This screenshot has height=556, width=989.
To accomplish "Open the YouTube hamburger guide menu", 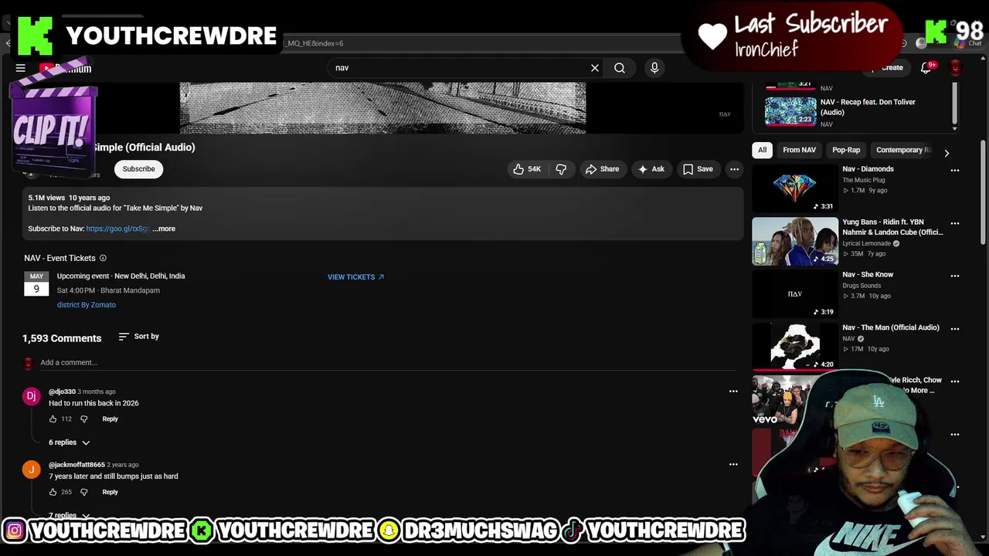I will (x=21, y=68).
